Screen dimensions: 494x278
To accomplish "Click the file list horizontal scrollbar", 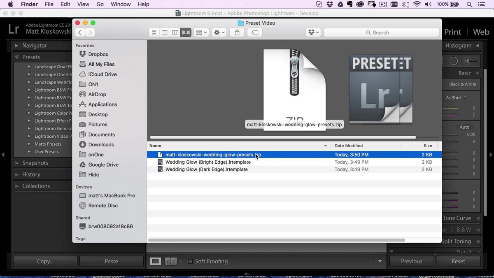I will click(276, 240).
